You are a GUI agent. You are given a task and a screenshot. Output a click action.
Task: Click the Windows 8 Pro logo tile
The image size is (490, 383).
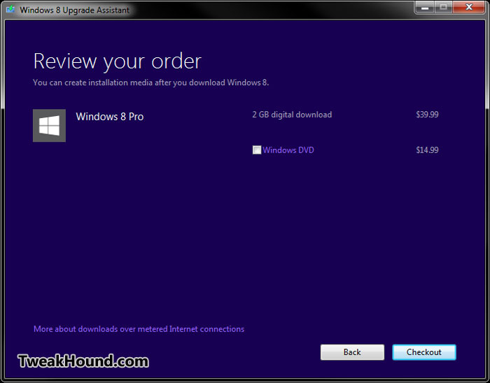pyautogui.click(x=50, y=125)
